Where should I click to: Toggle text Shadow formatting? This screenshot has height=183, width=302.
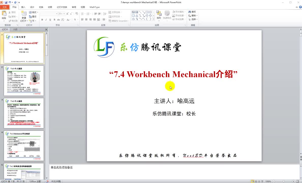pos(54,20)
